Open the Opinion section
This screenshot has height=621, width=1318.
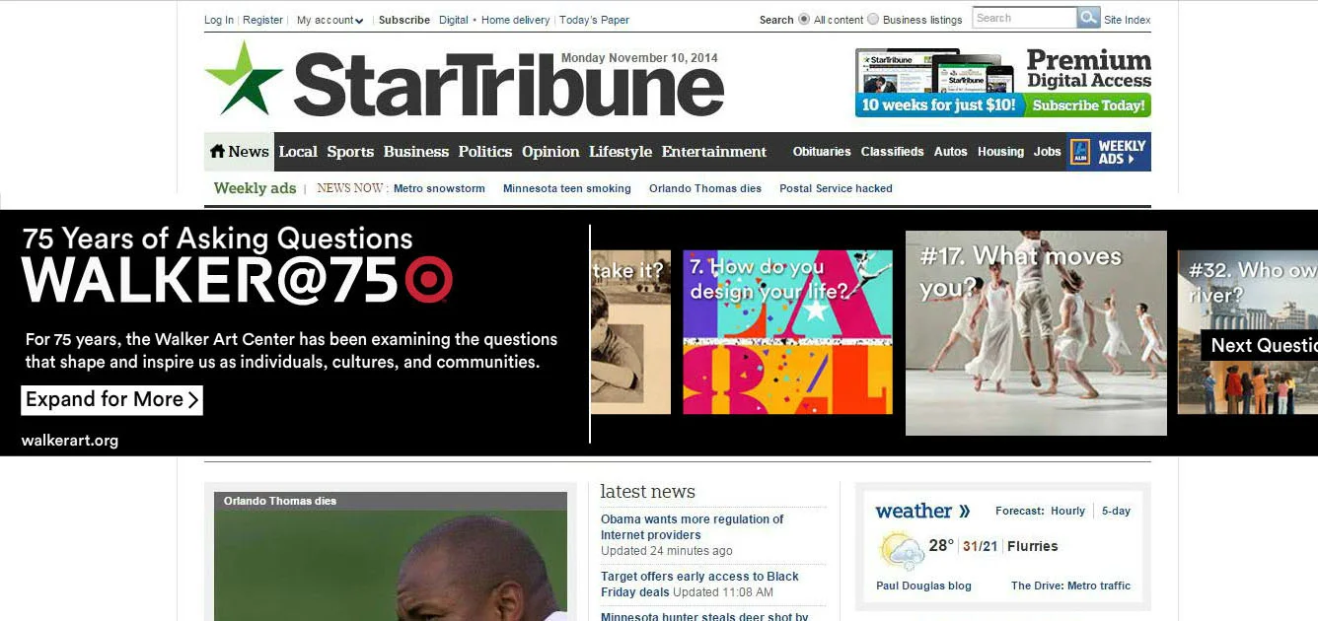click(x=550, y=152)
